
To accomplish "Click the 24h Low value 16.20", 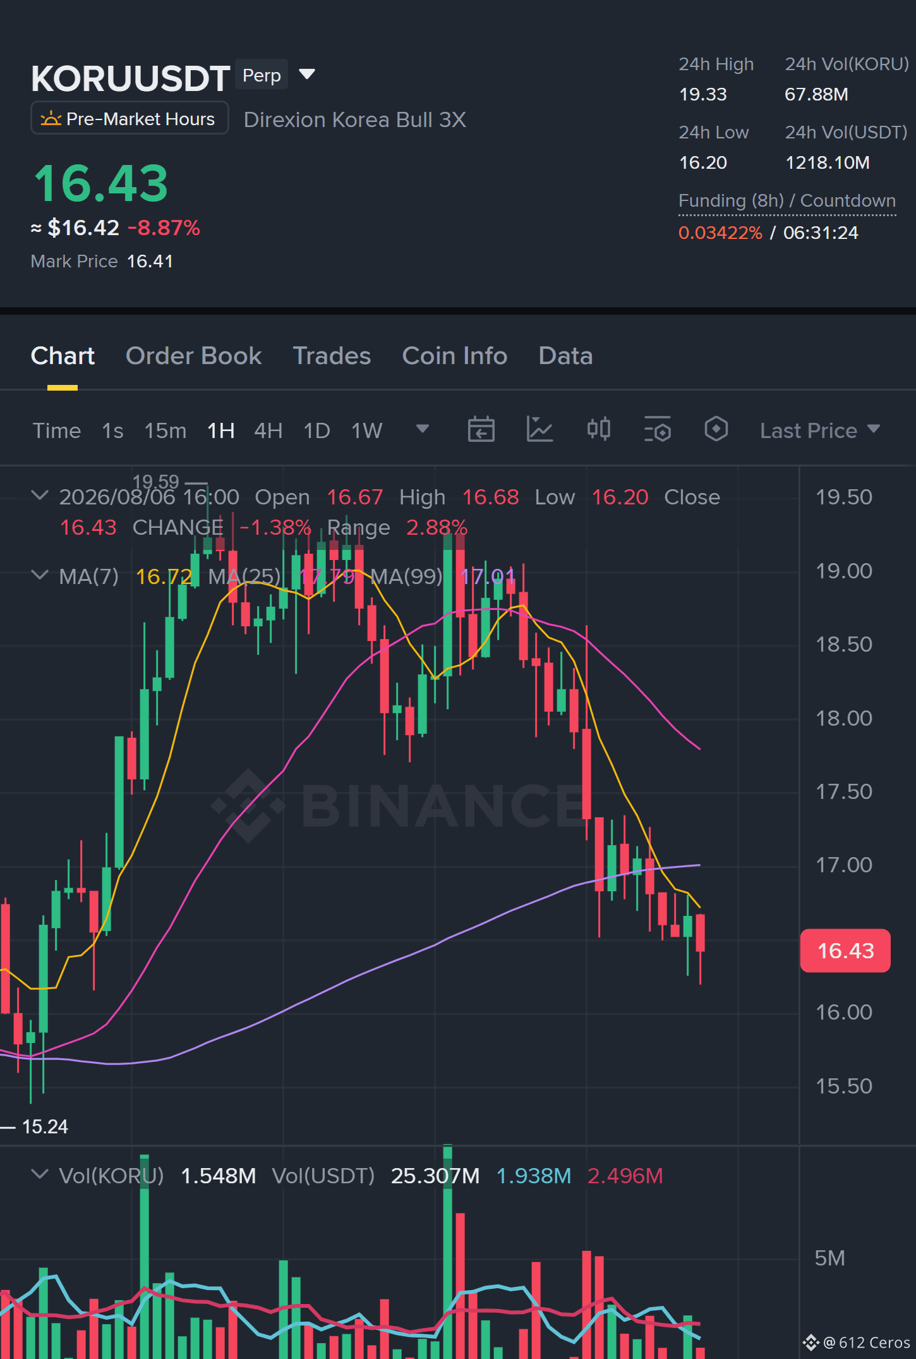I will point(702,162).
